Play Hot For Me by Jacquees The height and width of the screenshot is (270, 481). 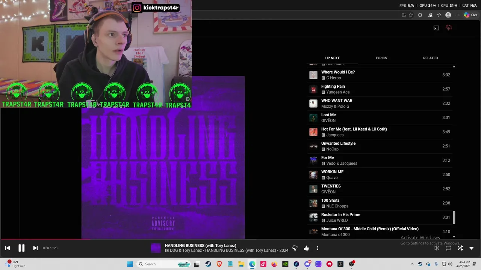coord(380,132)
